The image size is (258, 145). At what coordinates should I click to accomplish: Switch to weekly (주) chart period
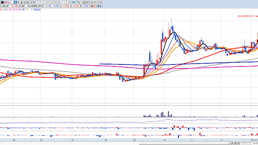tap(19, 2)
